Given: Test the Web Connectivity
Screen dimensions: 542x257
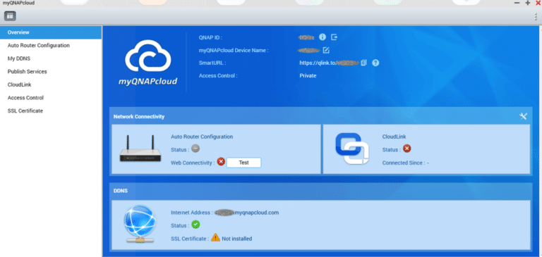Looking at the screenshot, I should tap(243, 163).
